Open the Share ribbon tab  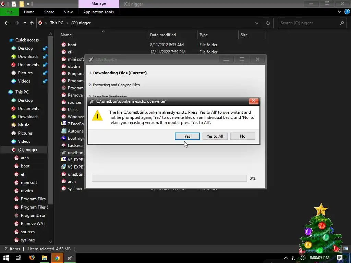49,12
